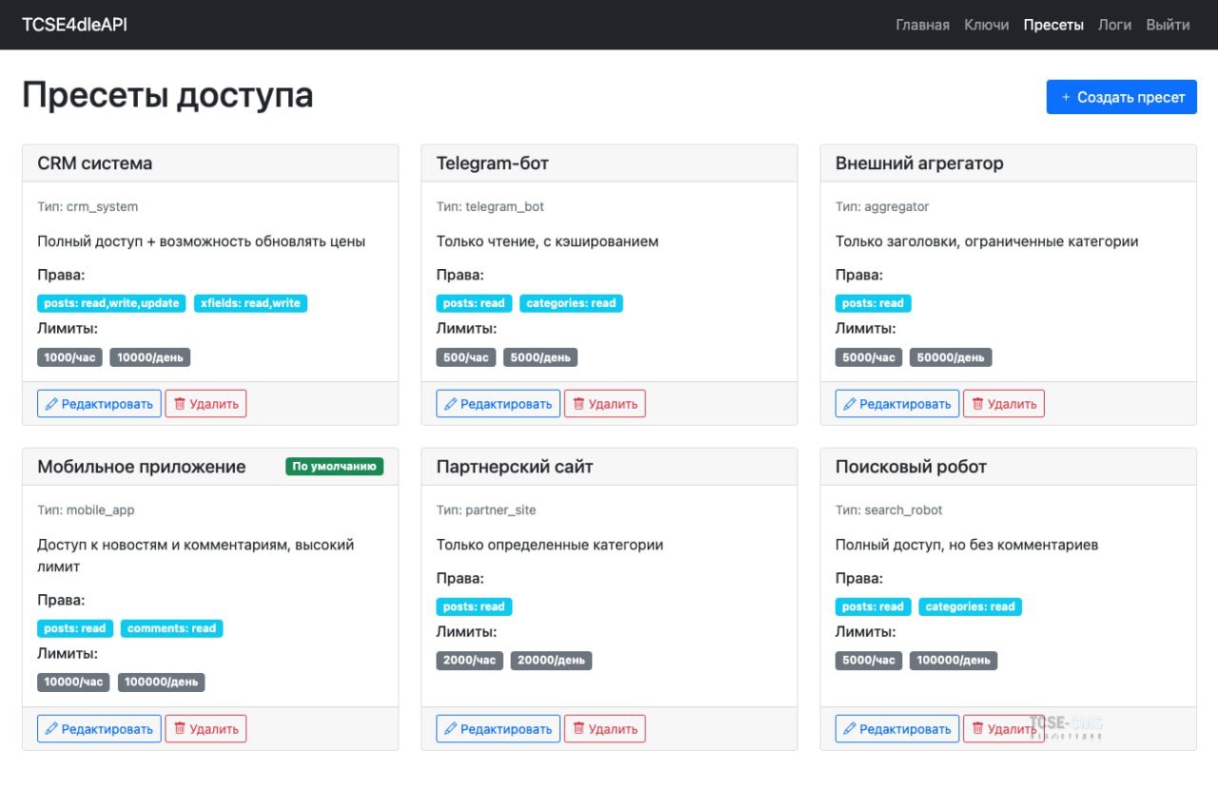
Task: Click the TCSE4dleAPI brand logo
Action: click(x=74, y=25)
